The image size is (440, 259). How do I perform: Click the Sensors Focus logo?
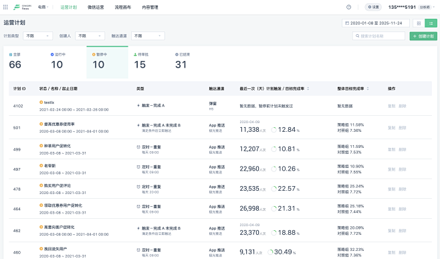(23, 7)
